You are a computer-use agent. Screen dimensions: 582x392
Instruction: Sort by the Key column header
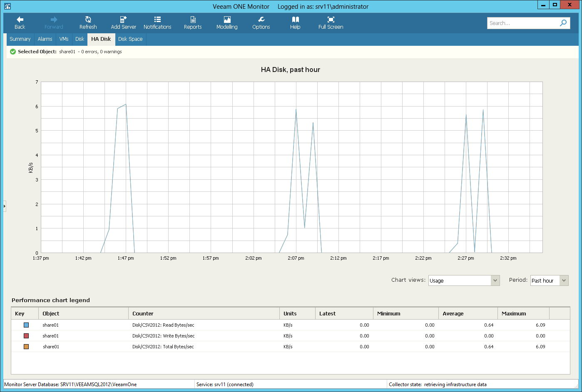pyautogui.click(x=25, y=313)
